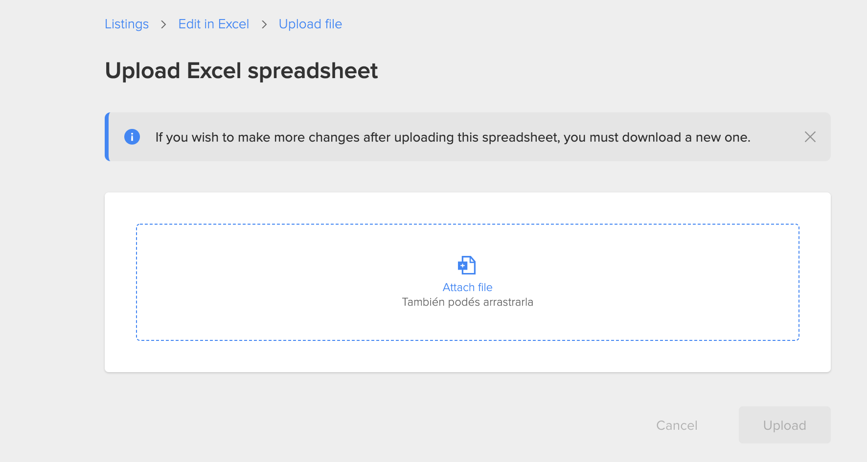Click chevron after Edit in Excel breadcrumb
The width and height of the screenshot is (867, 462).
[264, 24]
